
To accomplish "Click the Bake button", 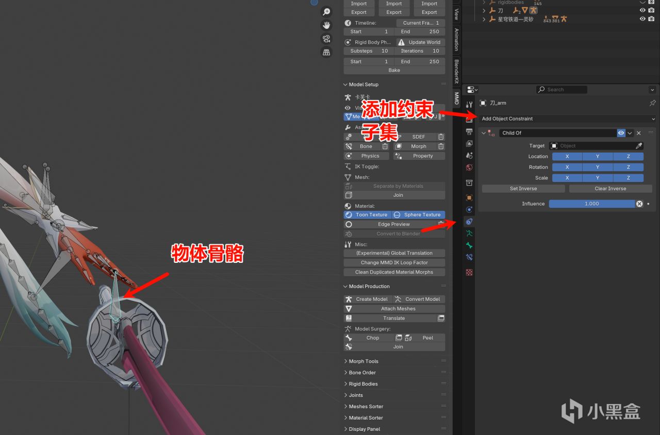I will tap(394, 70).
